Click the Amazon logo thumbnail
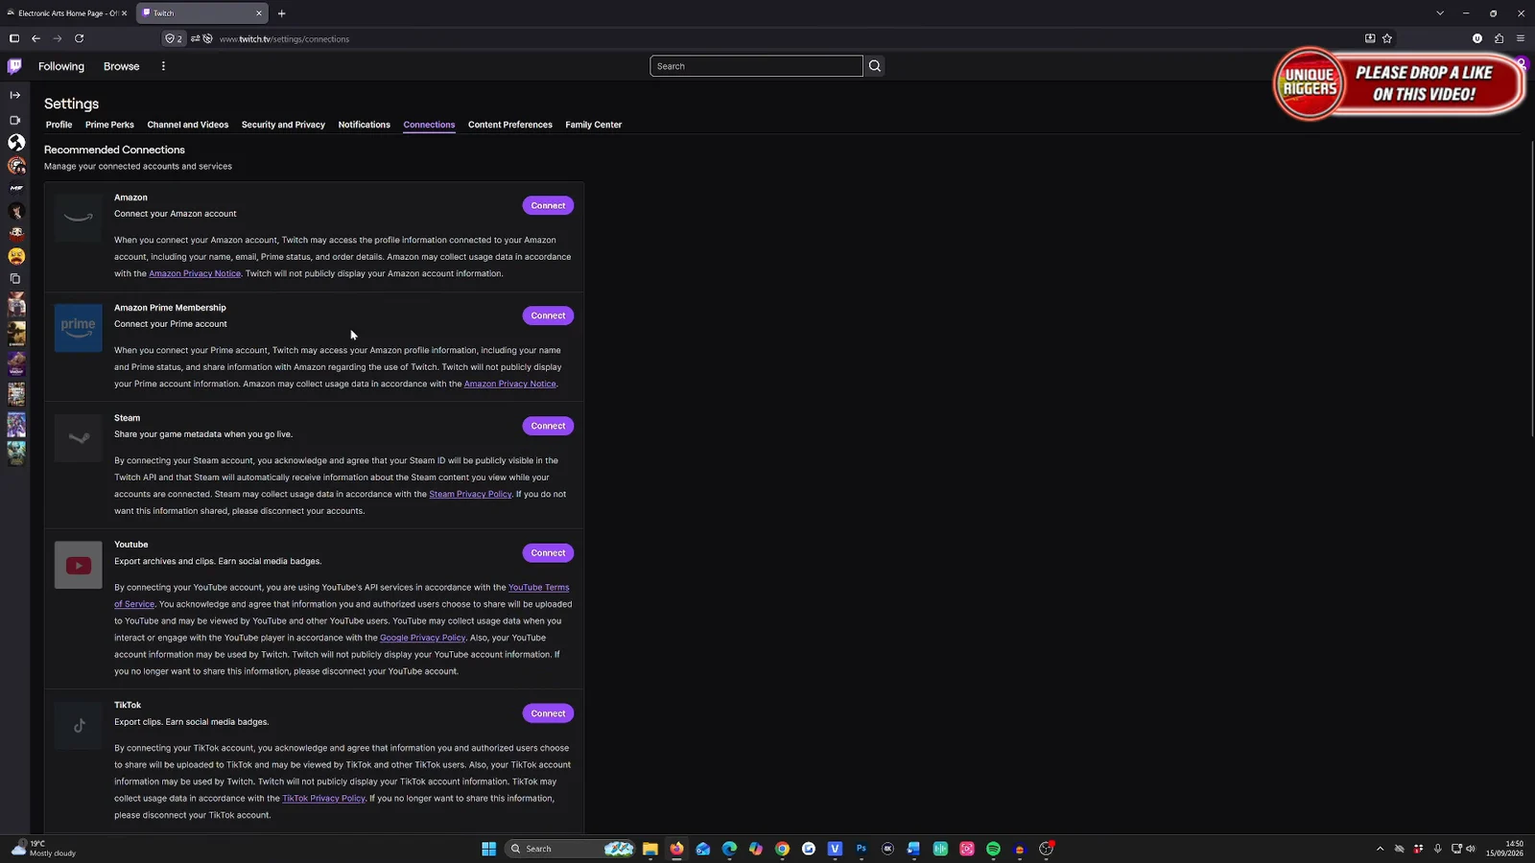 [x=78, y=218]
